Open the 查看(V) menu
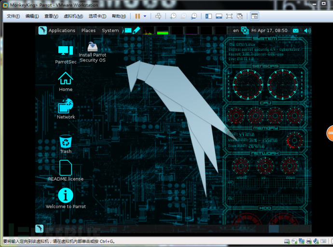Viewport: 333px width, 247px height. coord(51,16)
